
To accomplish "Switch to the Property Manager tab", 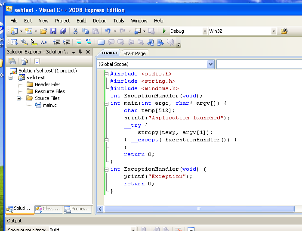I will (77, 209).
